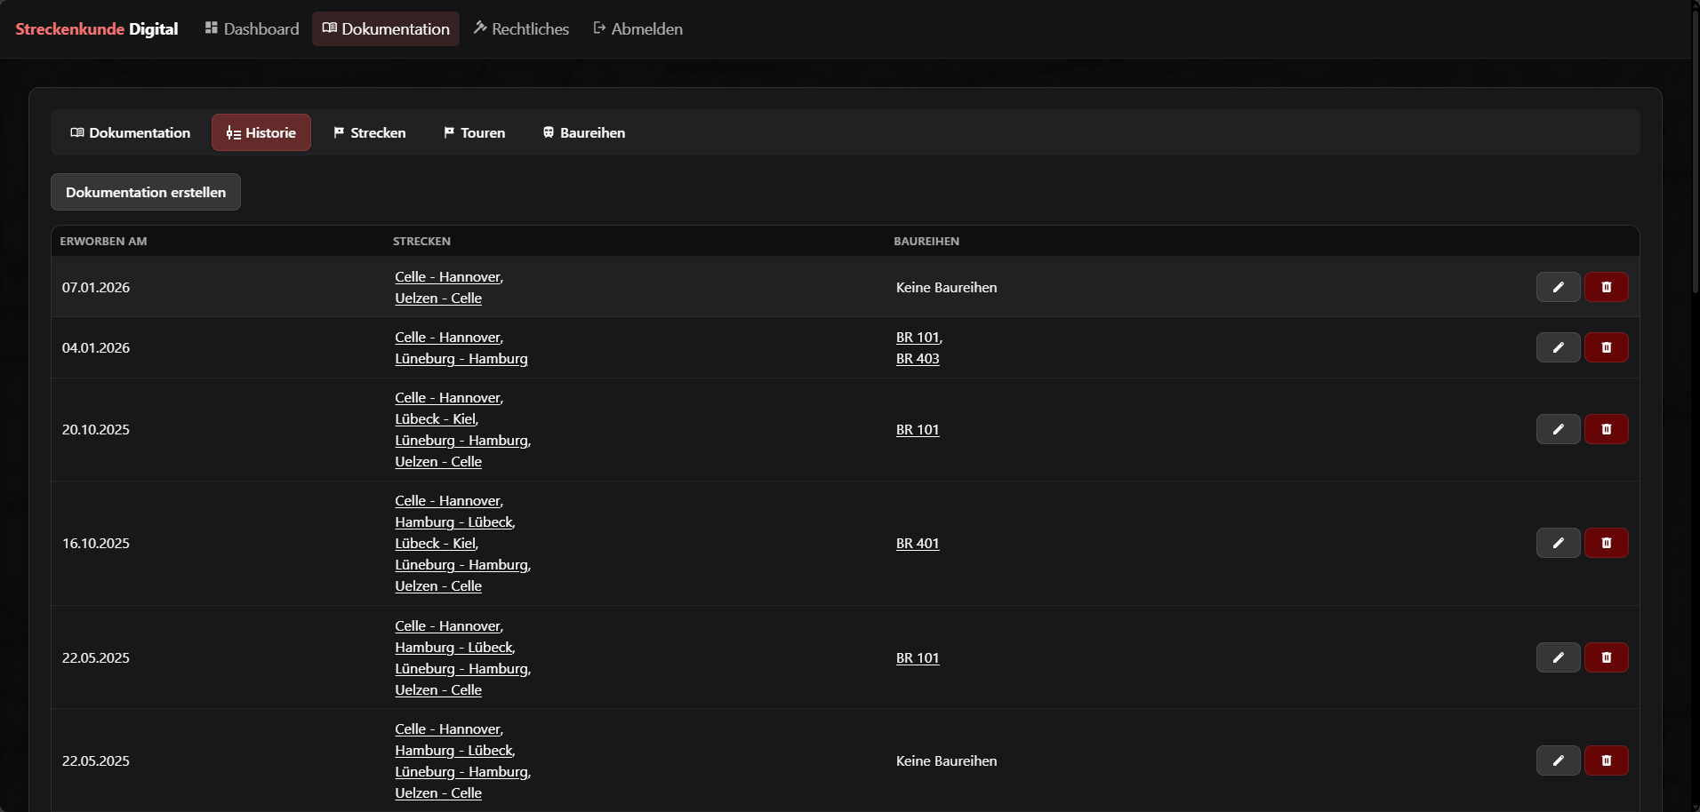
Task: Open the Dashboard page in top navigation
Action: click(x=252, y=29)
